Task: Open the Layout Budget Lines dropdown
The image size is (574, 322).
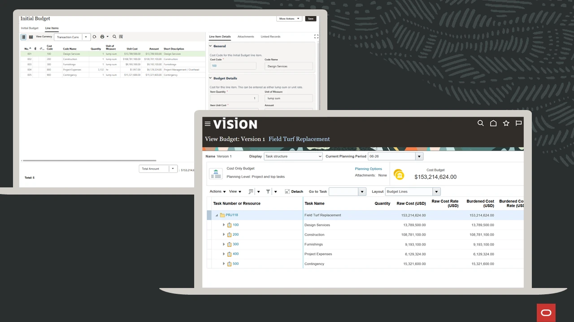Action: 436,191
